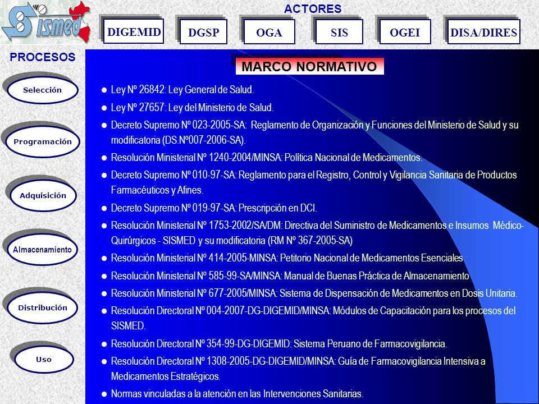539x404 pixels.
Task: Go to the Selección process
Action: [x=42, y=90]
